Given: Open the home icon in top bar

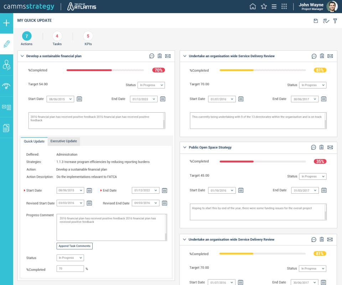Looking at the screenshot, I should [x=253, y=6].
